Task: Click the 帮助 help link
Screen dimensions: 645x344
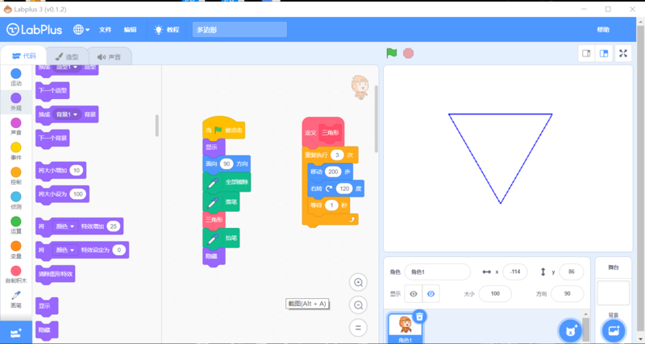Action: pos(603,30)
